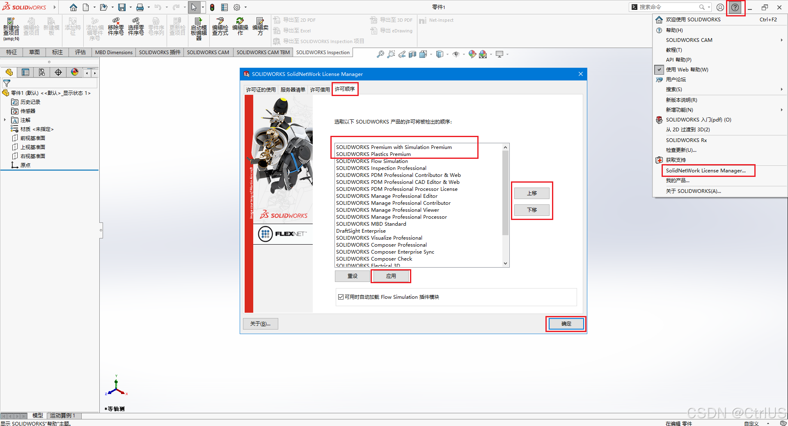Expand the 注解 tree node
788x426 pixels.
tap(5, 120)
